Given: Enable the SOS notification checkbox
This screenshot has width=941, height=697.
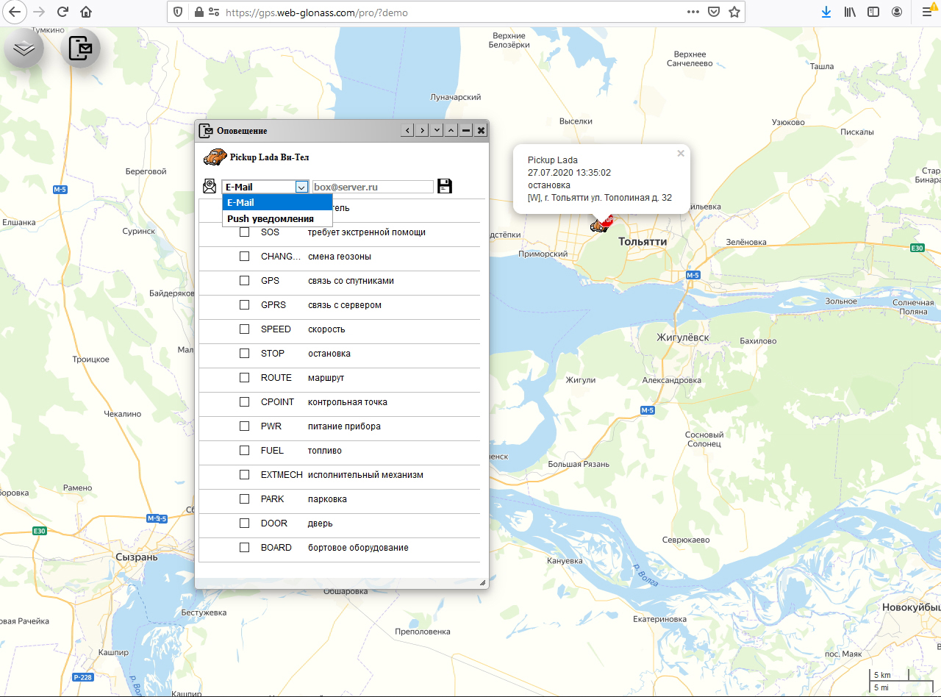Looking at the screenshot, I should [244, 232].
